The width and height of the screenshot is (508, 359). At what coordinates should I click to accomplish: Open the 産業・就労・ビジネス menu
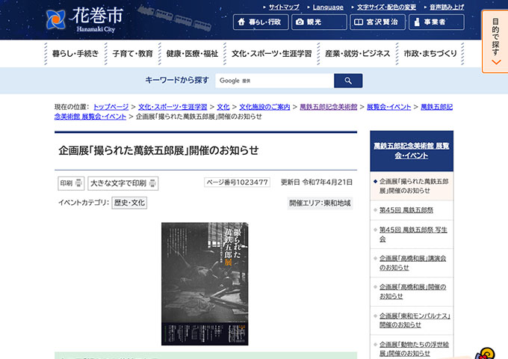click(358, 54)
